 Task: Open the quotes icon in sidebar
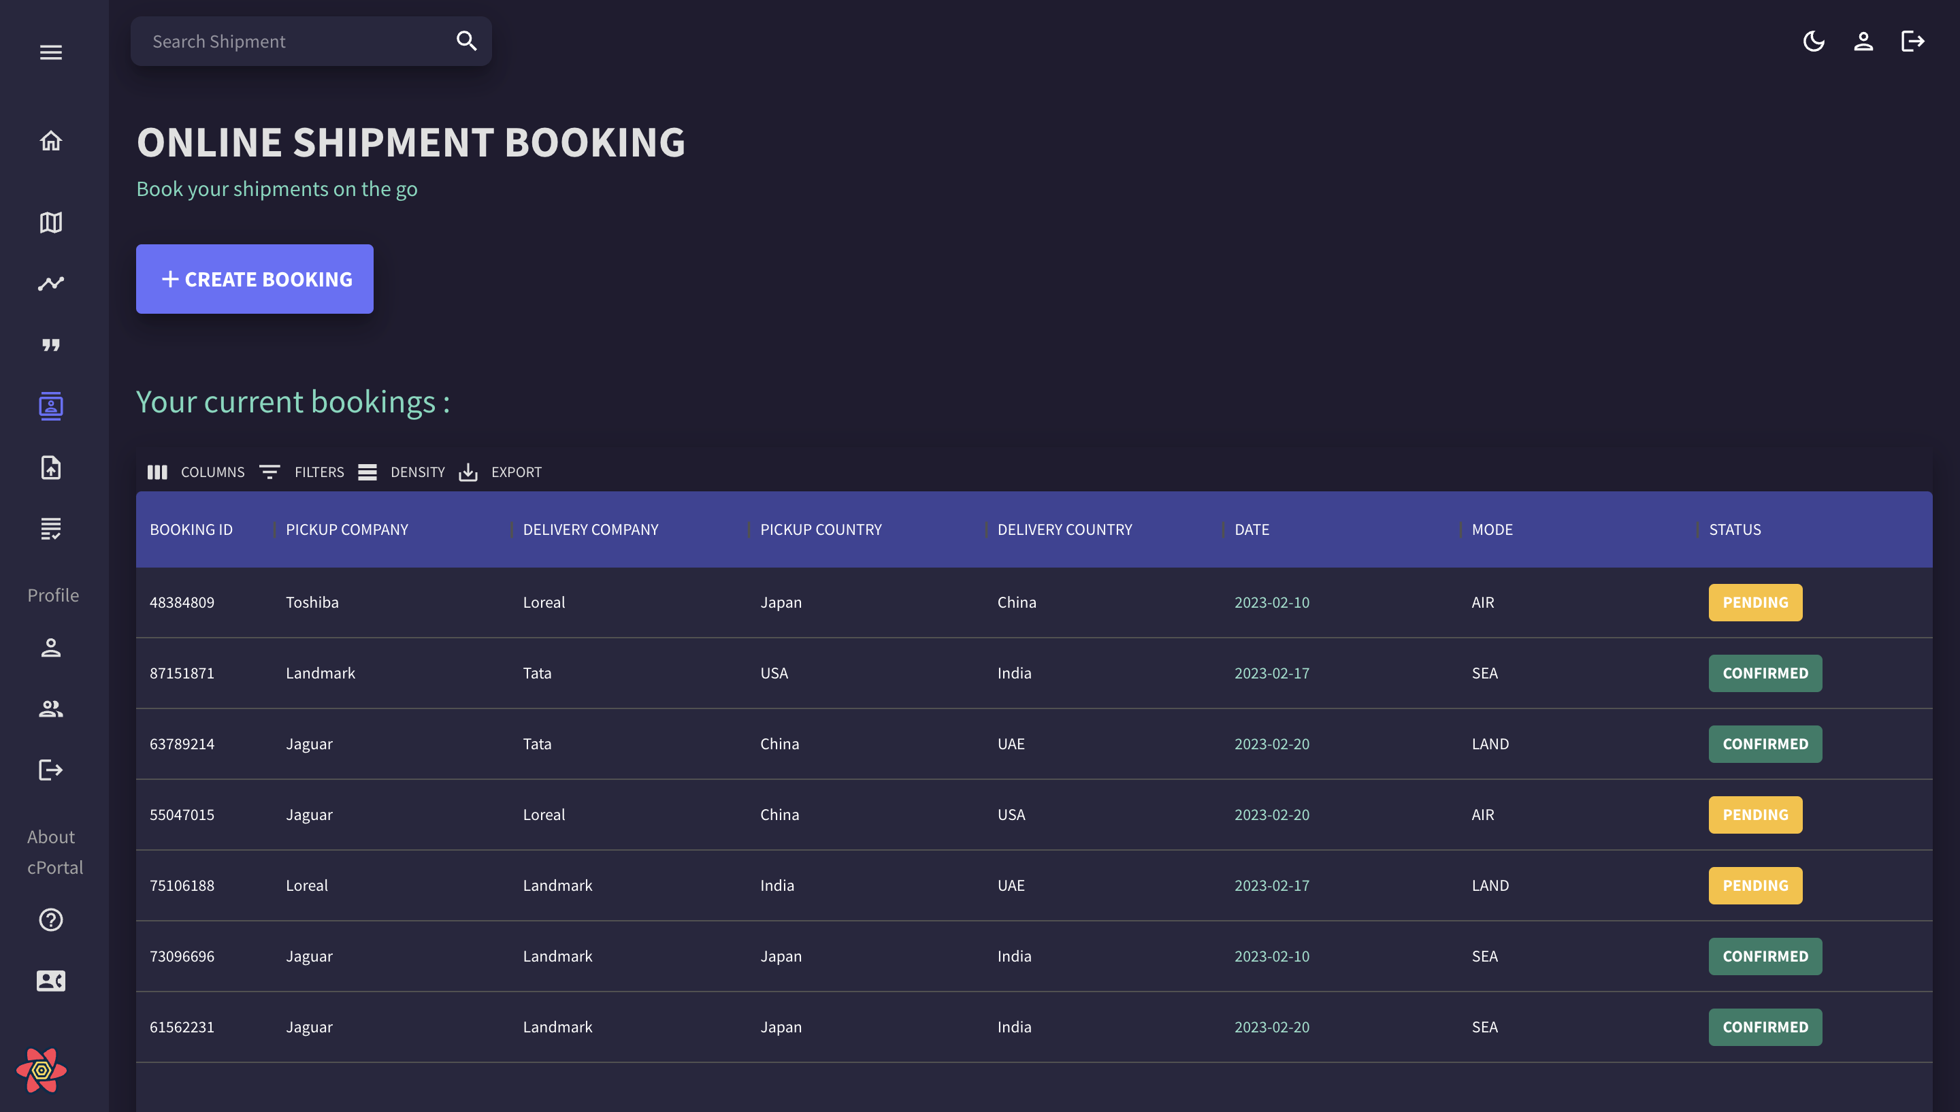coord(51,345)
